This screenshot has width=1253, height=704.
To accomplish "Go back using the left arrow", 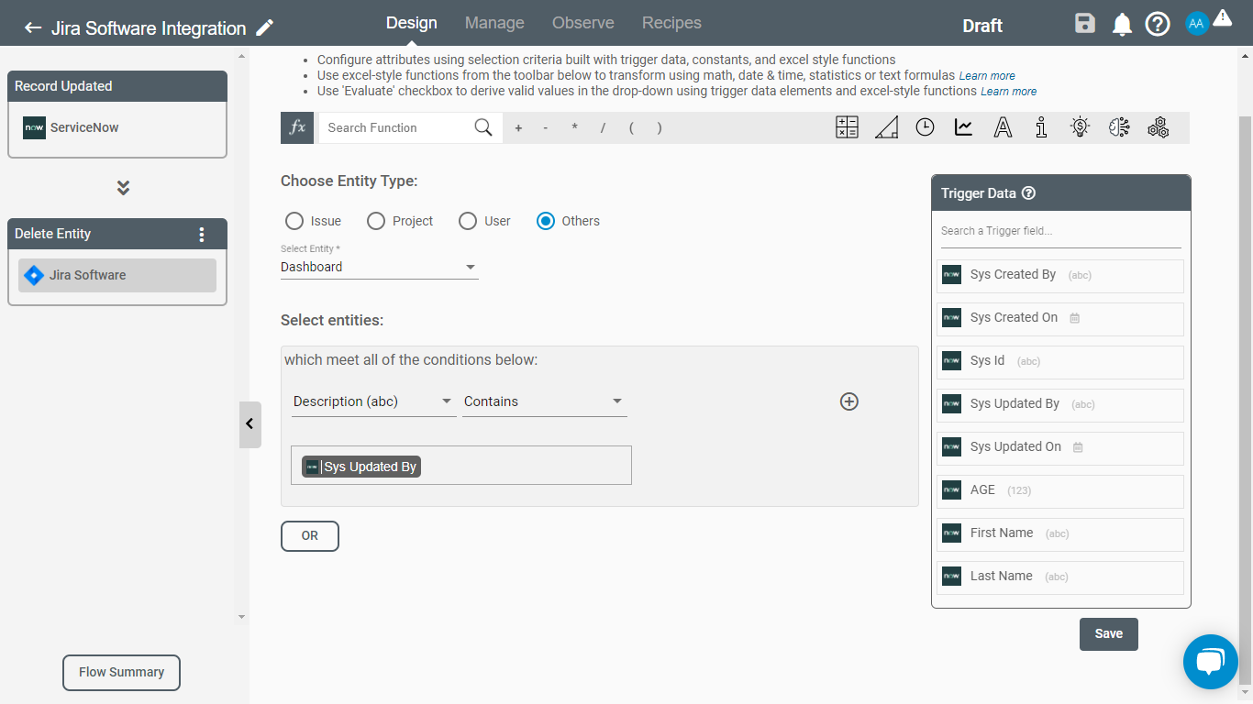I will coord(33,28).
